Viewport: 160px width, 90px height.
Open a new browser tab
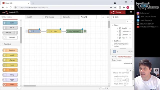tap(33, 3)
